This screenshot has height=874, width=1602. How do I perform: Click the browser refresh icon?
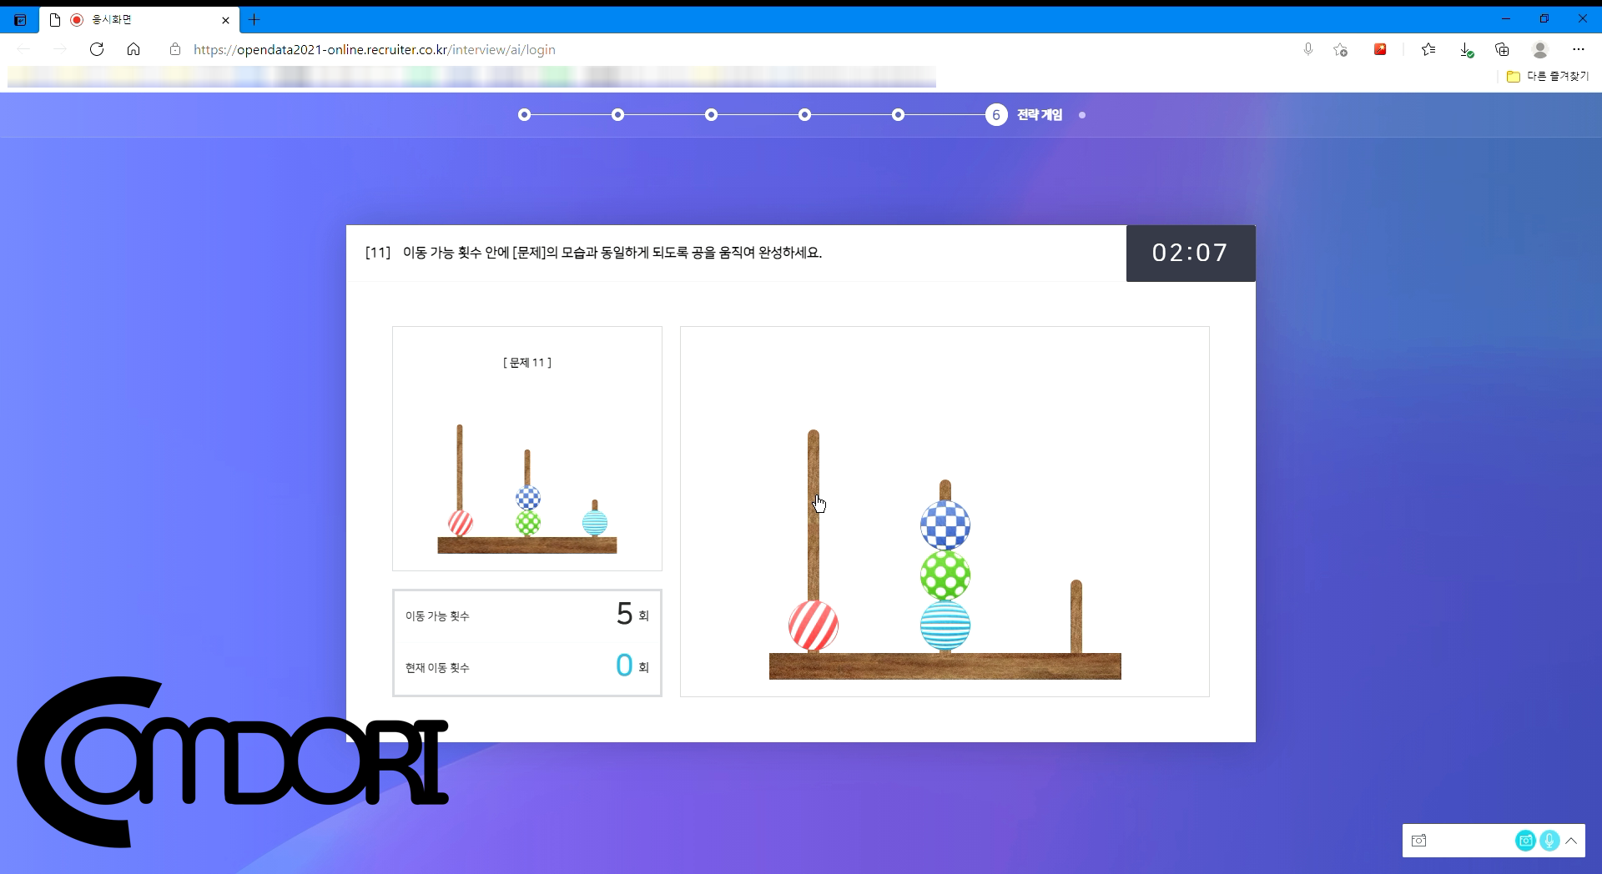click(x=97, y=49)
